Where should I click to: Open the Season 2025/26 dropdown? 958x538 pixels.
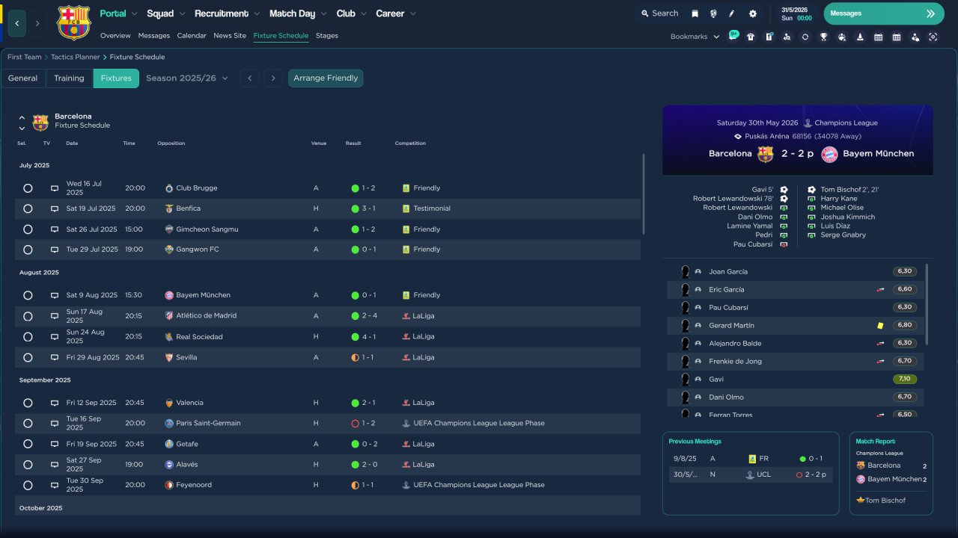point(187,78)
